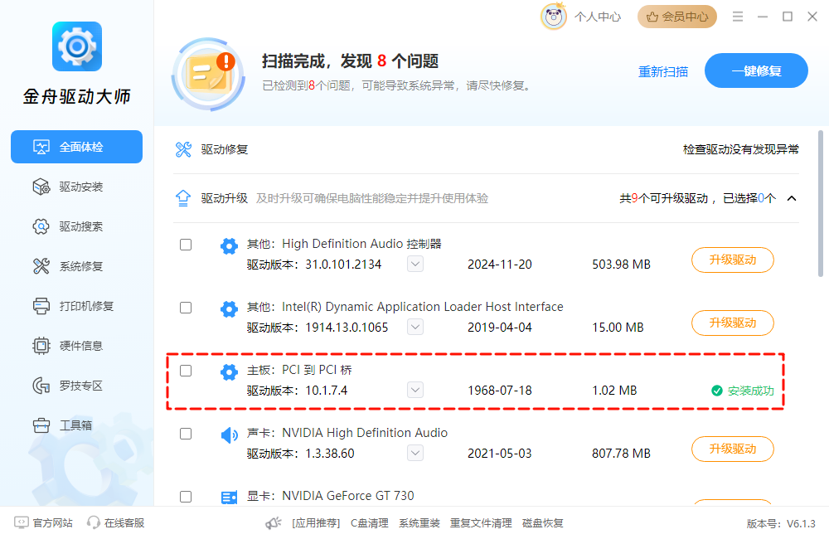The image size is (829, 539).
Task: Open 驱动搜索 in sidebar
Action: pyautogui.click(x=76, y=226)
